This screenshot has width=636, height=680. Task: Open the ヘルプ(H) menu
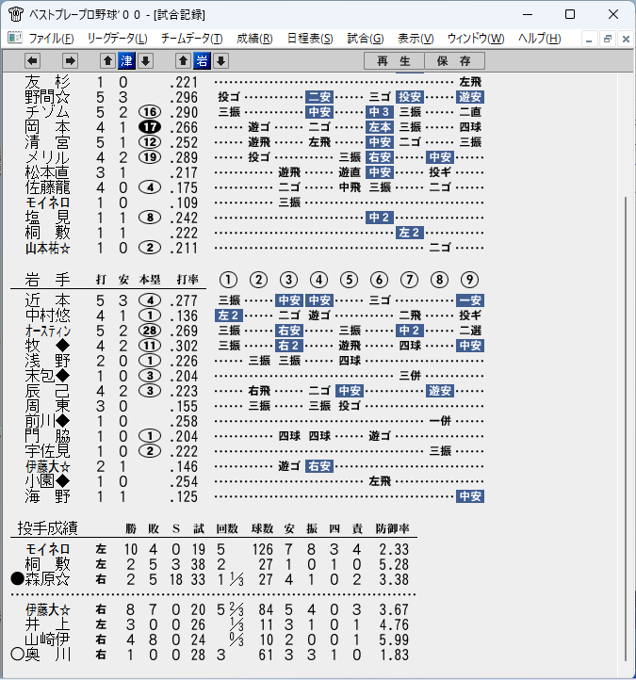540,39
